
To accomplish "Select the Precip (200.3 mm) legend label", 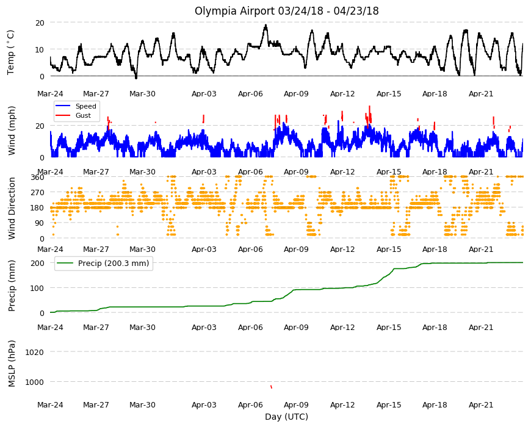I will pos(114,264).
